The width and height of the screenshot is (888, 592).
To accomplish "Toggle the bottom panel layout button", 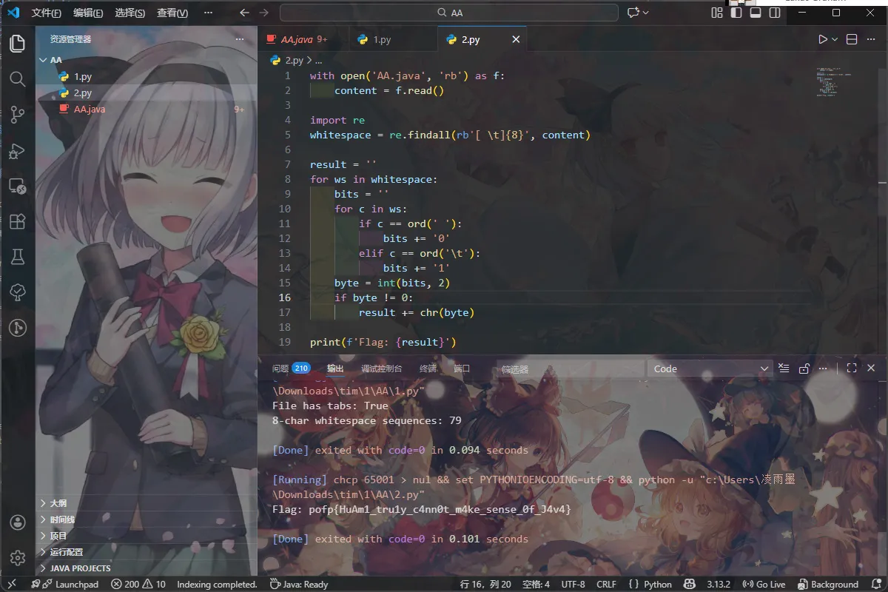I will click(755, 13).
